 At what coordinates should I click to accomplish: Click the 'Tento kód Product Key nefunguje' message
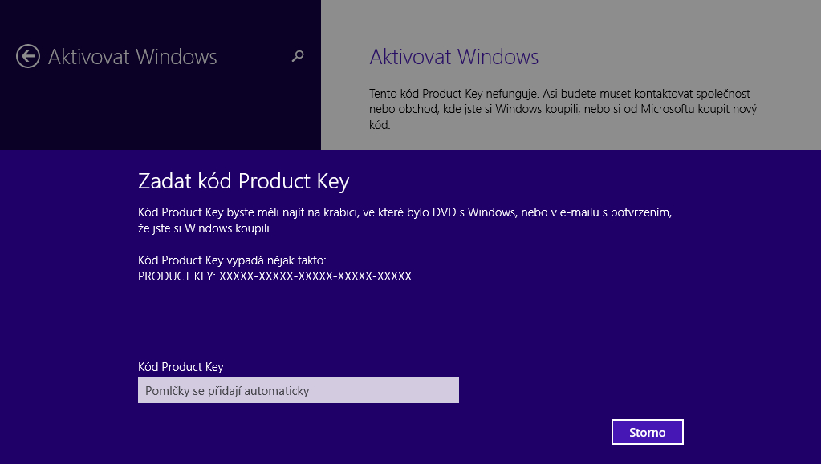pyautogui.click(x=563, y=109)
